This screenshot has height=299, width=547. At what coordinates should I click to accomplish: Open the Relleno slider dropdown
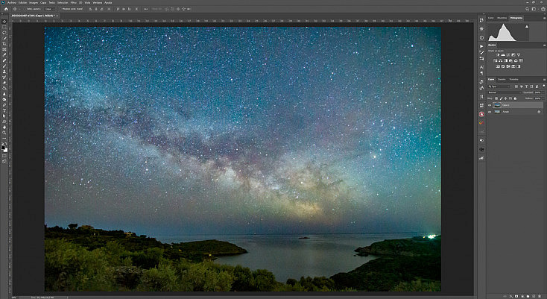(x=543, y=98)
